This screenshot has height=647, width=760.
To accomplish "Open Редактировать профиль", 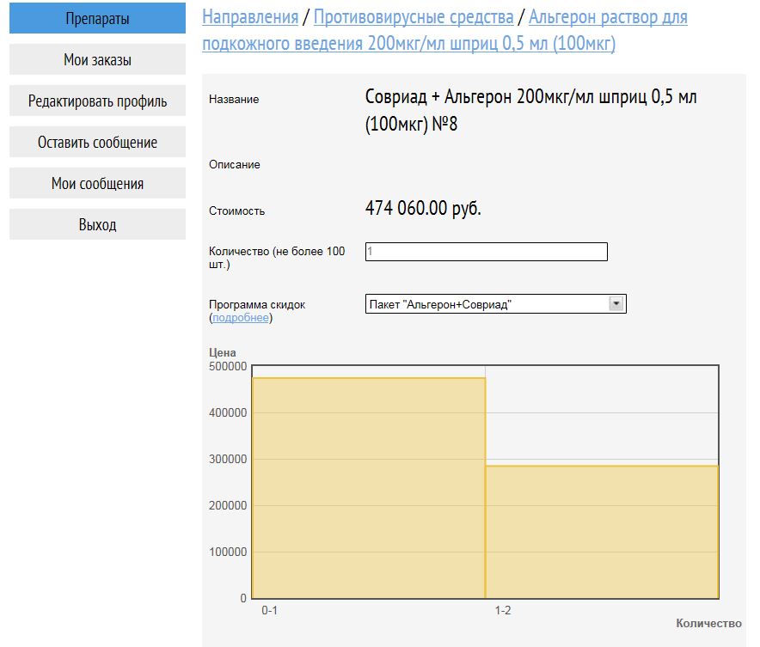I will 97,101.
